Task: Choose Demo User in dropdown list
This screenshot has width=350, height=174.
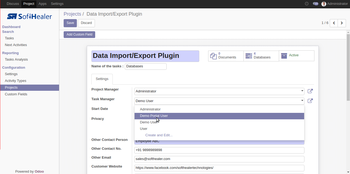Action: [219, 122]
